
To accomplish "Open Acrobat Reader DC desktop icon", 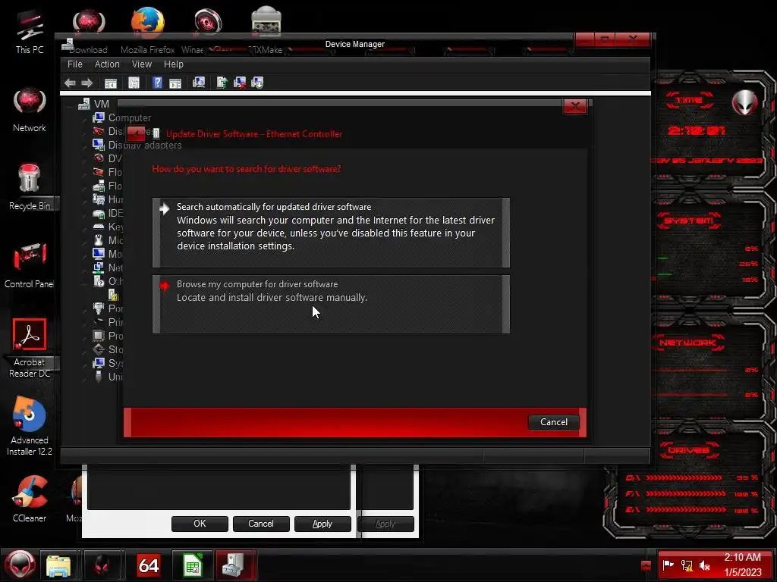I will [x=30, y=349].
